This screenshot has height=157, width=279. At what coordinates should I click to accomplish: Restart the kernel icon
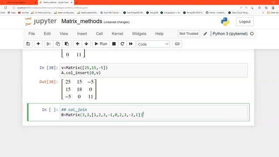point(122,44)
